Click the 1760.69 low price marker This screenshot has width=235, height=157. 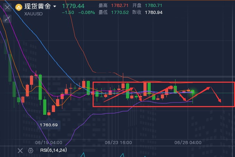click(x=49, y=125)
